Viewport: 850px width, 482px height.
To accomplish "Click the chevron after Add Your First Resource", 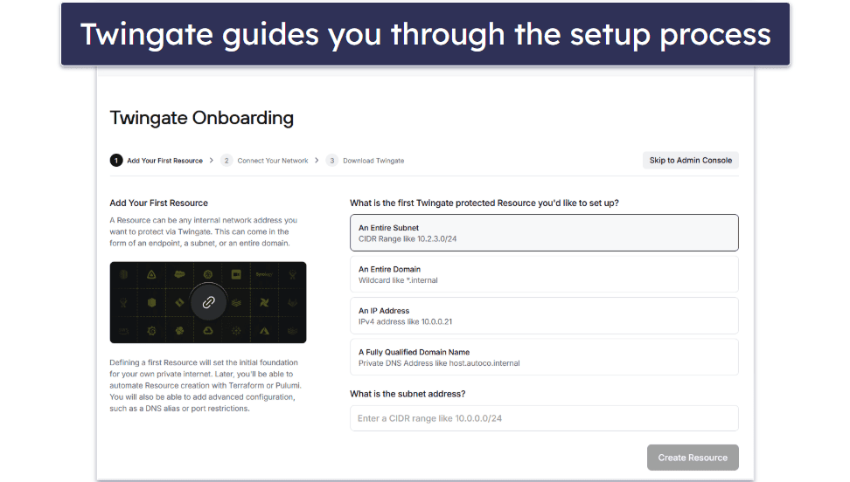I will (212, 161).
